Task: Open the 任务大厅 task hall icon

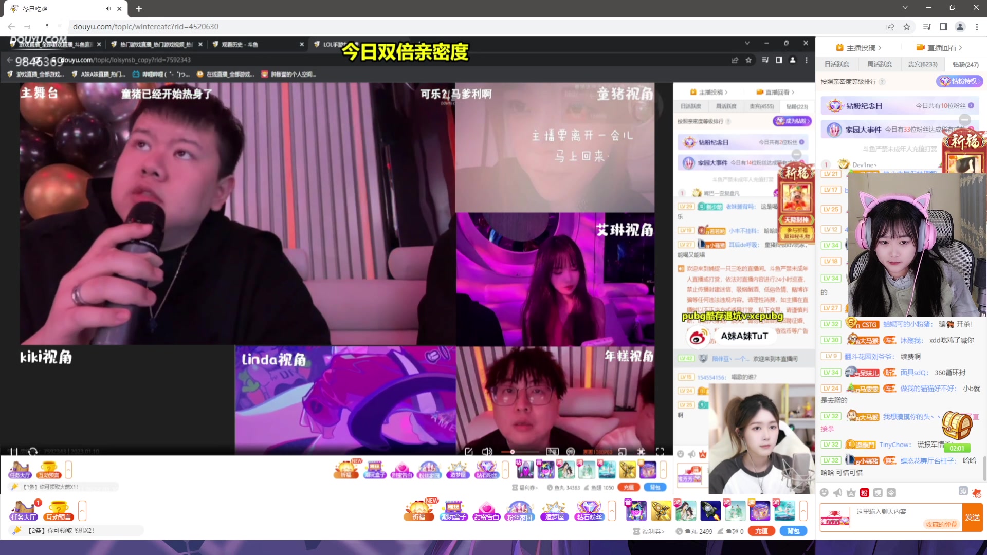Action: click(x=24, y=510)
